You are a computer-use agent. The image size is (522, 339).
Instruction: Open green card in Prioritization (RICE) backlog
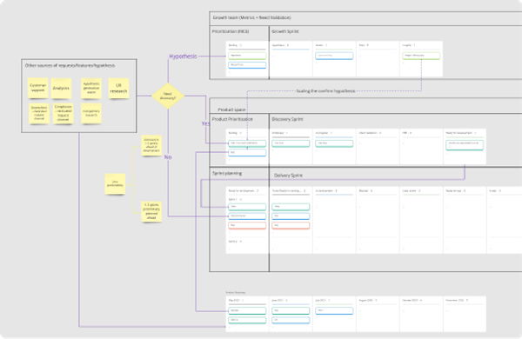click(x=247, y=56)
